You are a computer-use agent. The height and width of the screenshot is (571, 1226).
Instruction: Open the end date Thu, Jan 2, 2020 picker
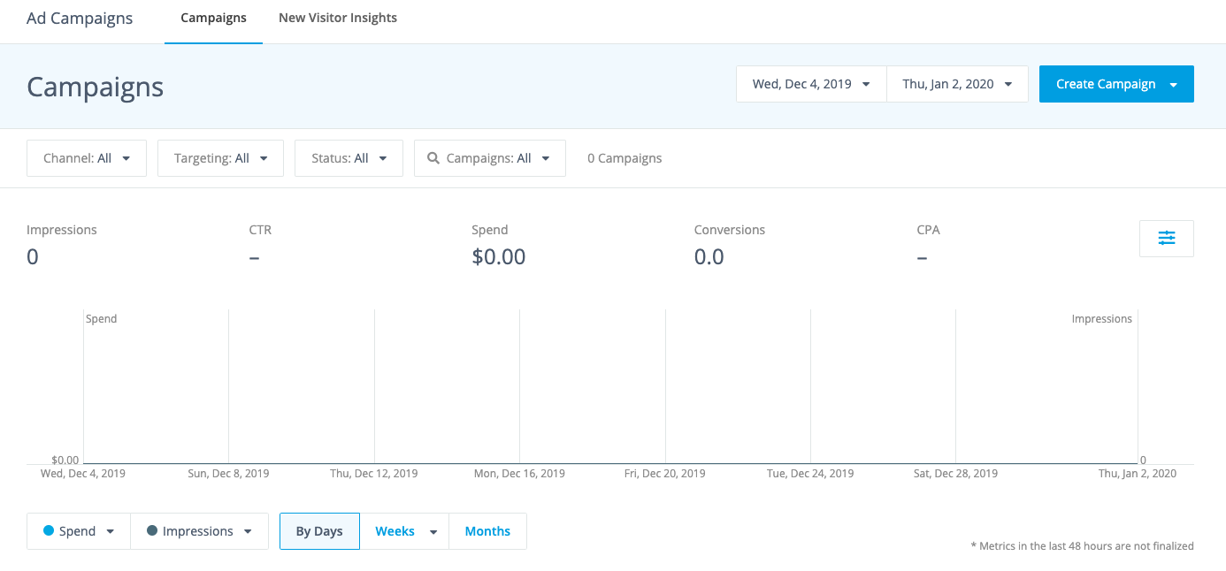(x=957, y=84)
